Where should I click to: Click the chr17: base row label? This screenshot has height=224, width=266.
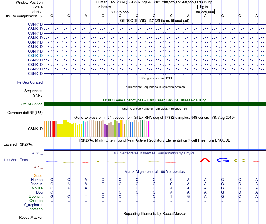tap(38, 12)
